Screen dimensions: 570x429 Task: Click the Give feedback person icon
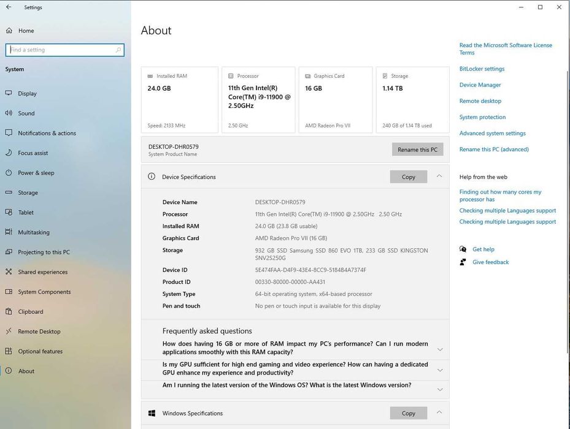(463, 262)
